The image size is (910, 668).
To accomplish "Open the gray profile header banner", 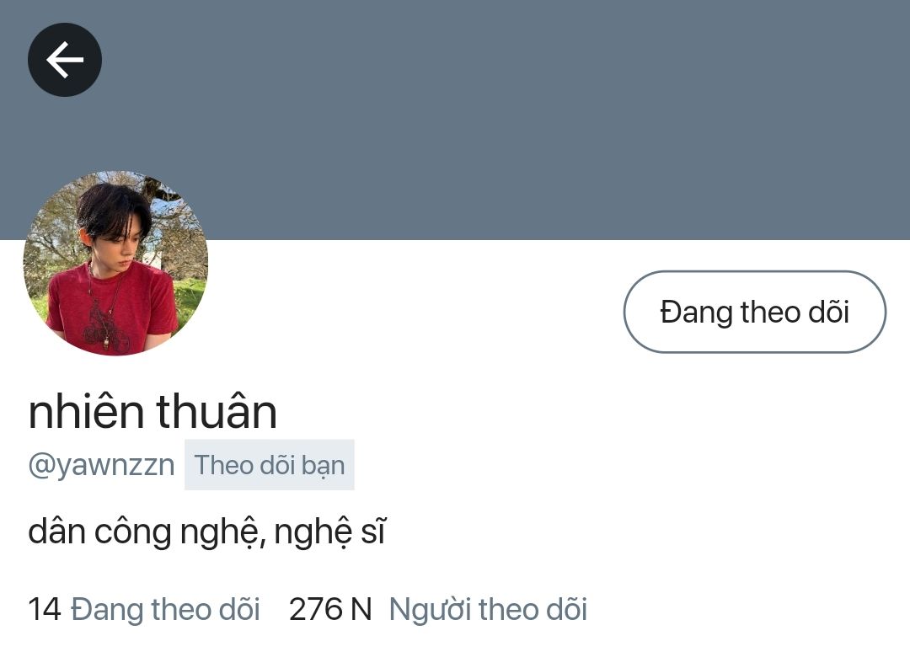I will pyautogui.click(x=455, y=120).
